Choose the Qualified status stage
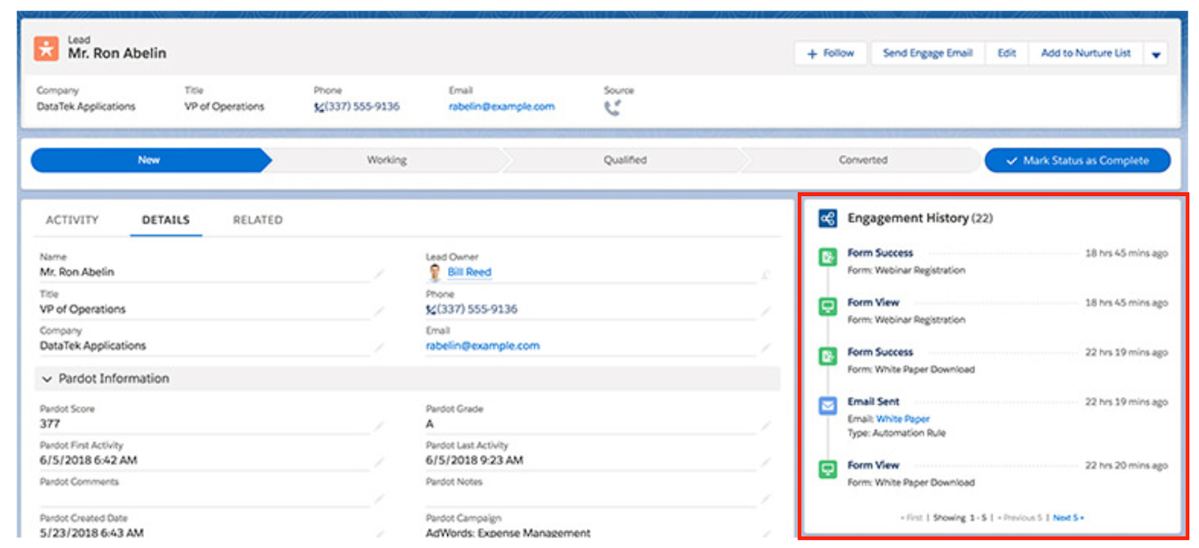Image resolution: width=1199 pixels, height=548 pixels. pyautogui.click(x=625, y=160)
